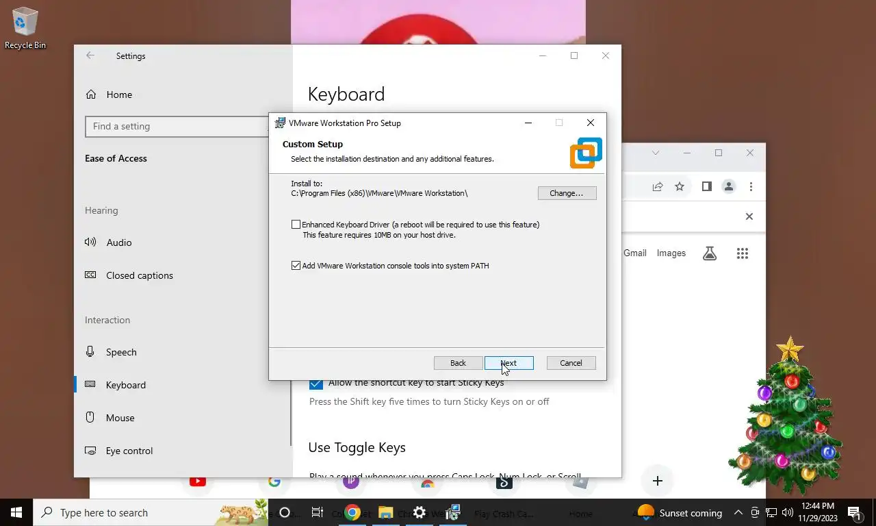Click the Eye control icon in sidebar
Viewport: 876px width, 526px height.
pyautogui.click(x=90, y=451)
